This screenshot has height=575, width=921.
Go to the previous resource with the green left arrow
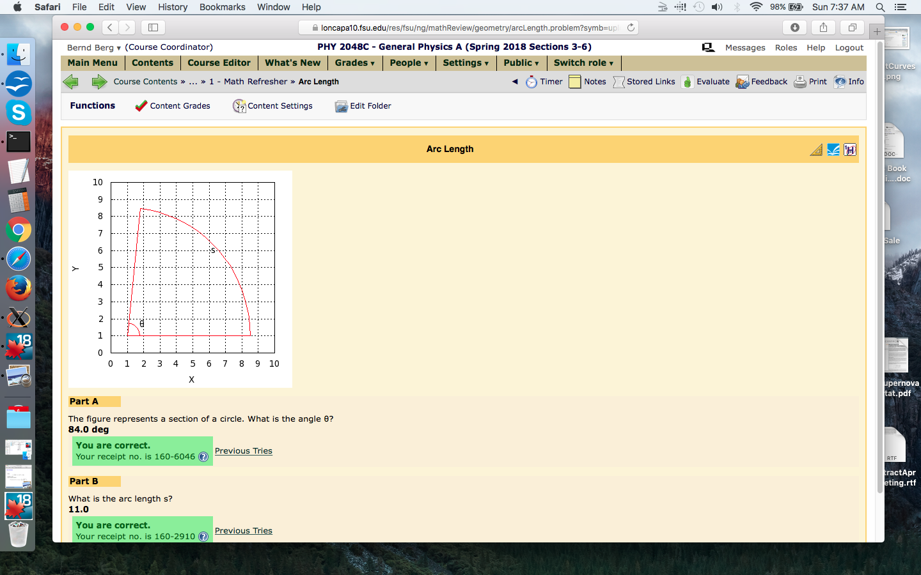click(x=71, y=82)
